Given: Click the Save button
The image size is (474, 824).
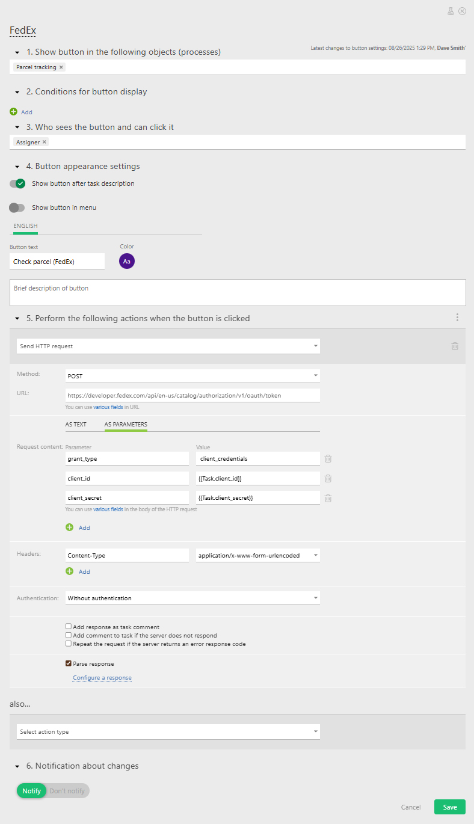Looking at the screenshot, I should coord(450,807).
